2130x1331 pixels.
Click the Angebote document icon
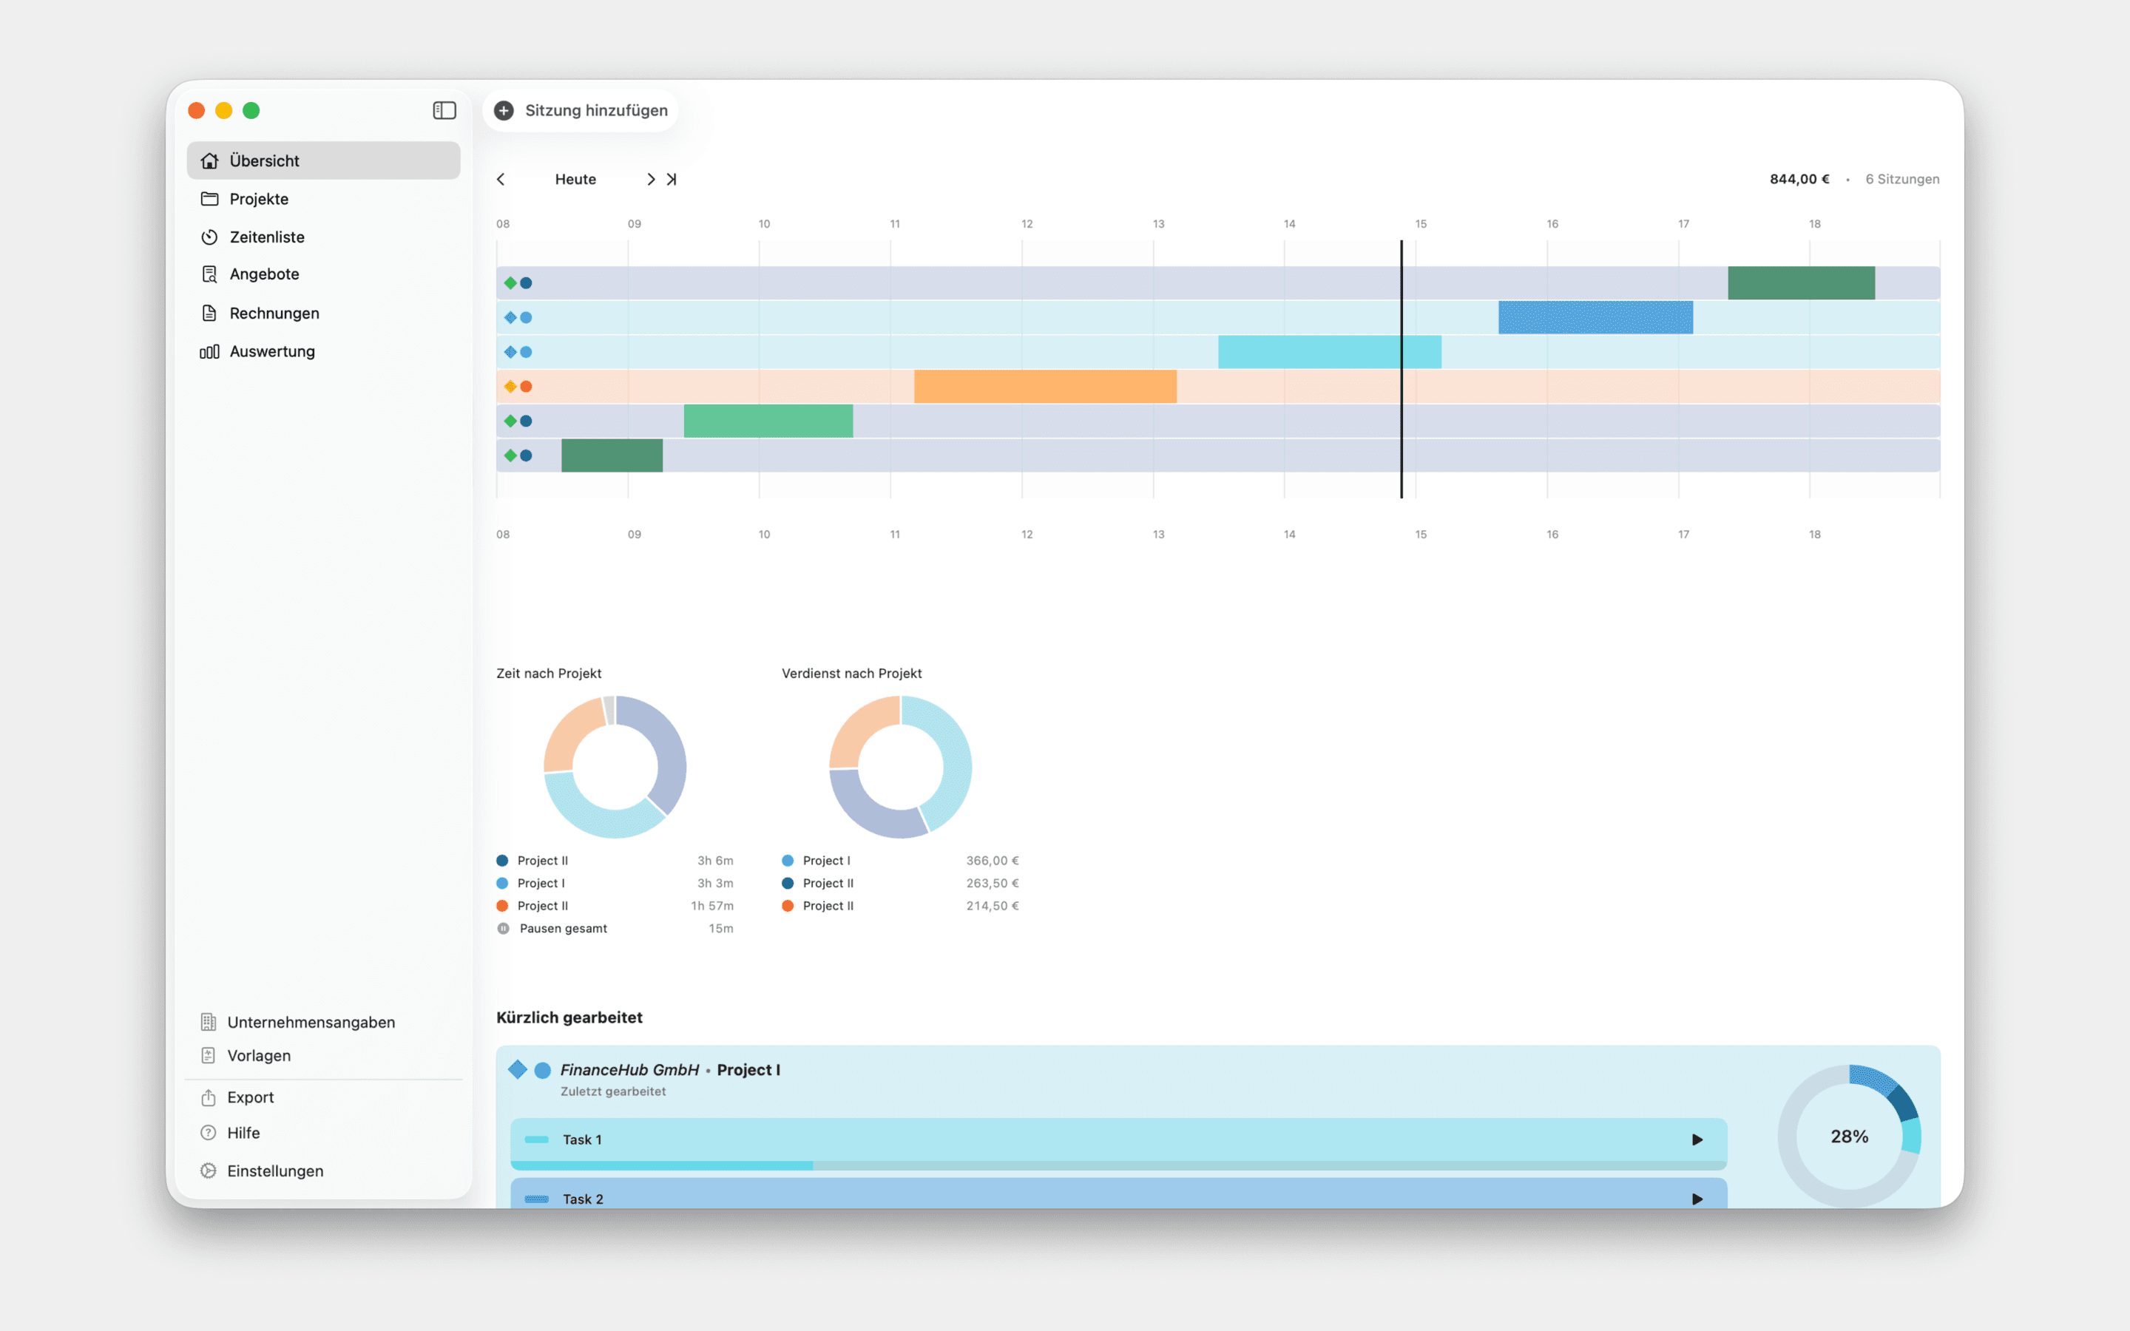coord(209,274)
